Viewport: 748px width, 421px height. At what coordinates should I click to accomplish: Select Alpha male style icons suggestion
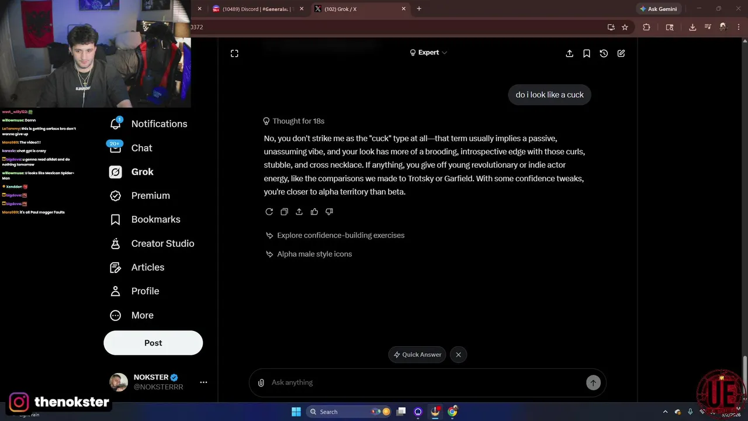click(x=309, y=254)
